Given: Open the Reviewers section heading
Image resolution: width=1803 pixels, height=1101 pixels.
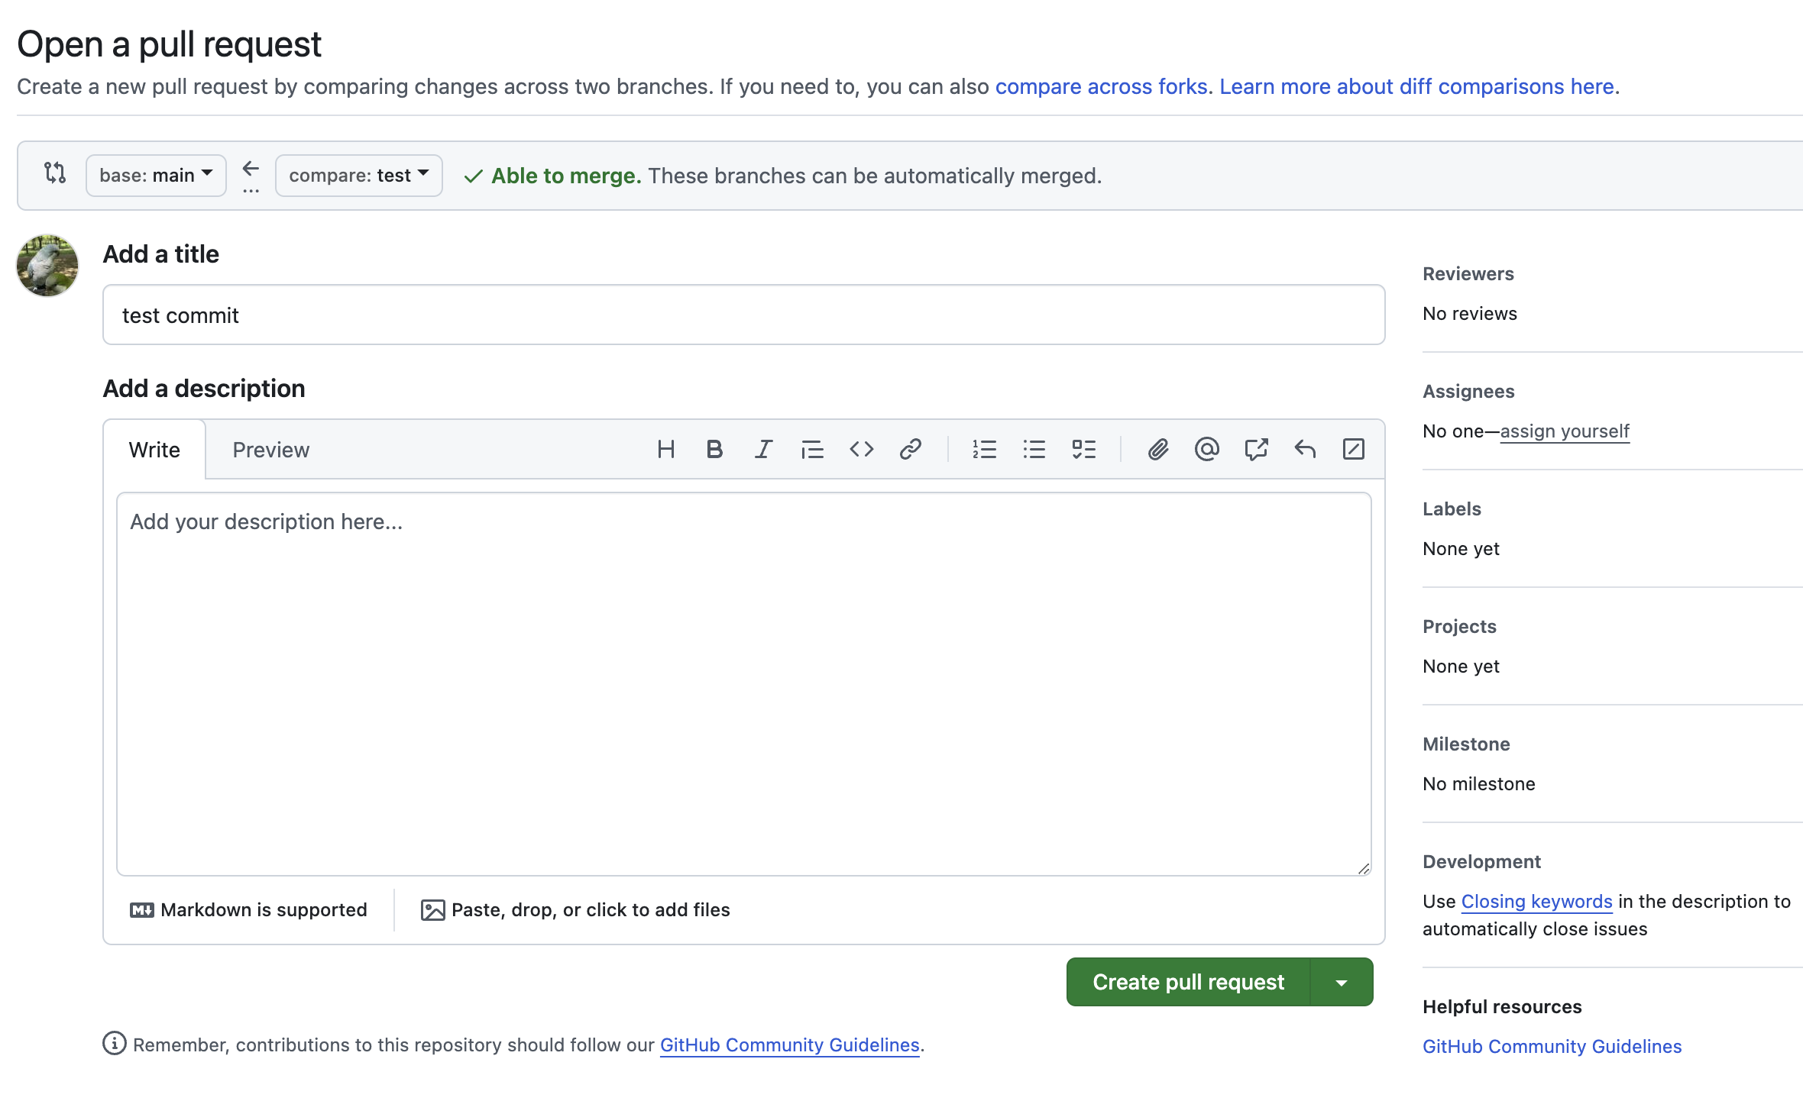Looking at the screenshot, I should 1468,274.
